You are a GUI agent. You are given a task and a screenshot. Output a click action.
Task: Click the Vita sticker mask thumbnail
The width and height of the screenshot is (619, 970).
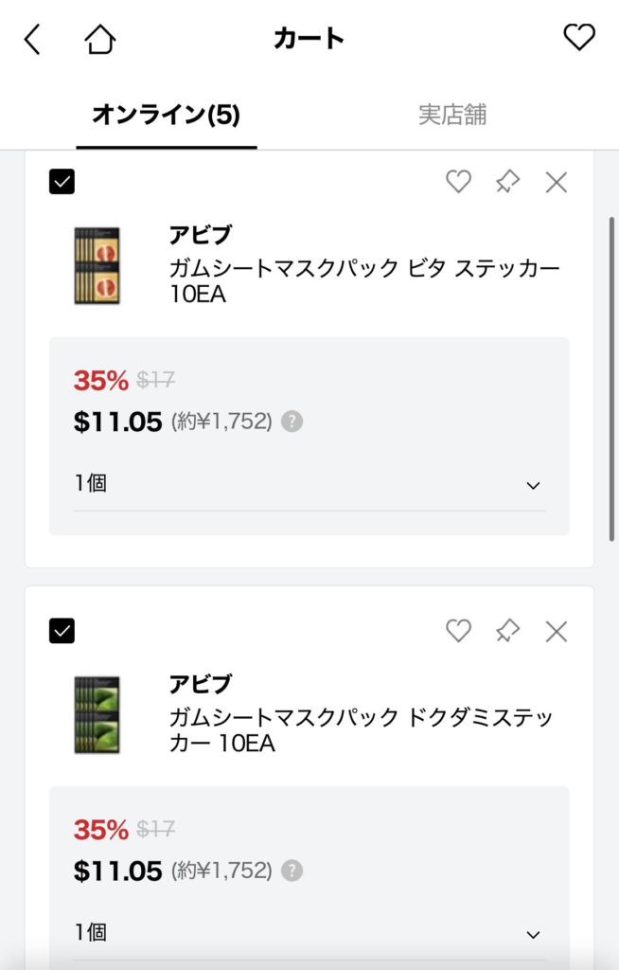click(x=97, y=265)
